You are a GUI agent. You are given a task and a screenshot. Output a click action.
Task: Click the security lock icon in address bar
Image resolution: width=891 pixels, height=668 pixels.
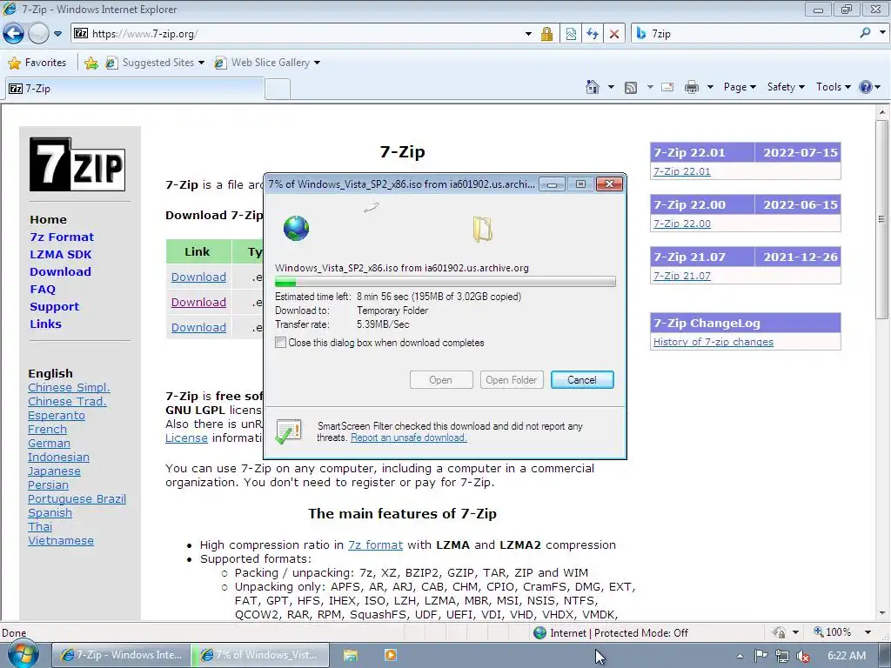(x=546, y=34)
